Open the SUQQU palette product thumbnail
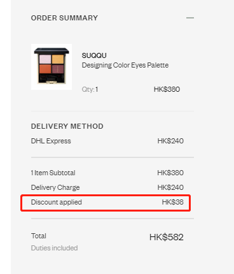234x274 pixels. [52, 67]
